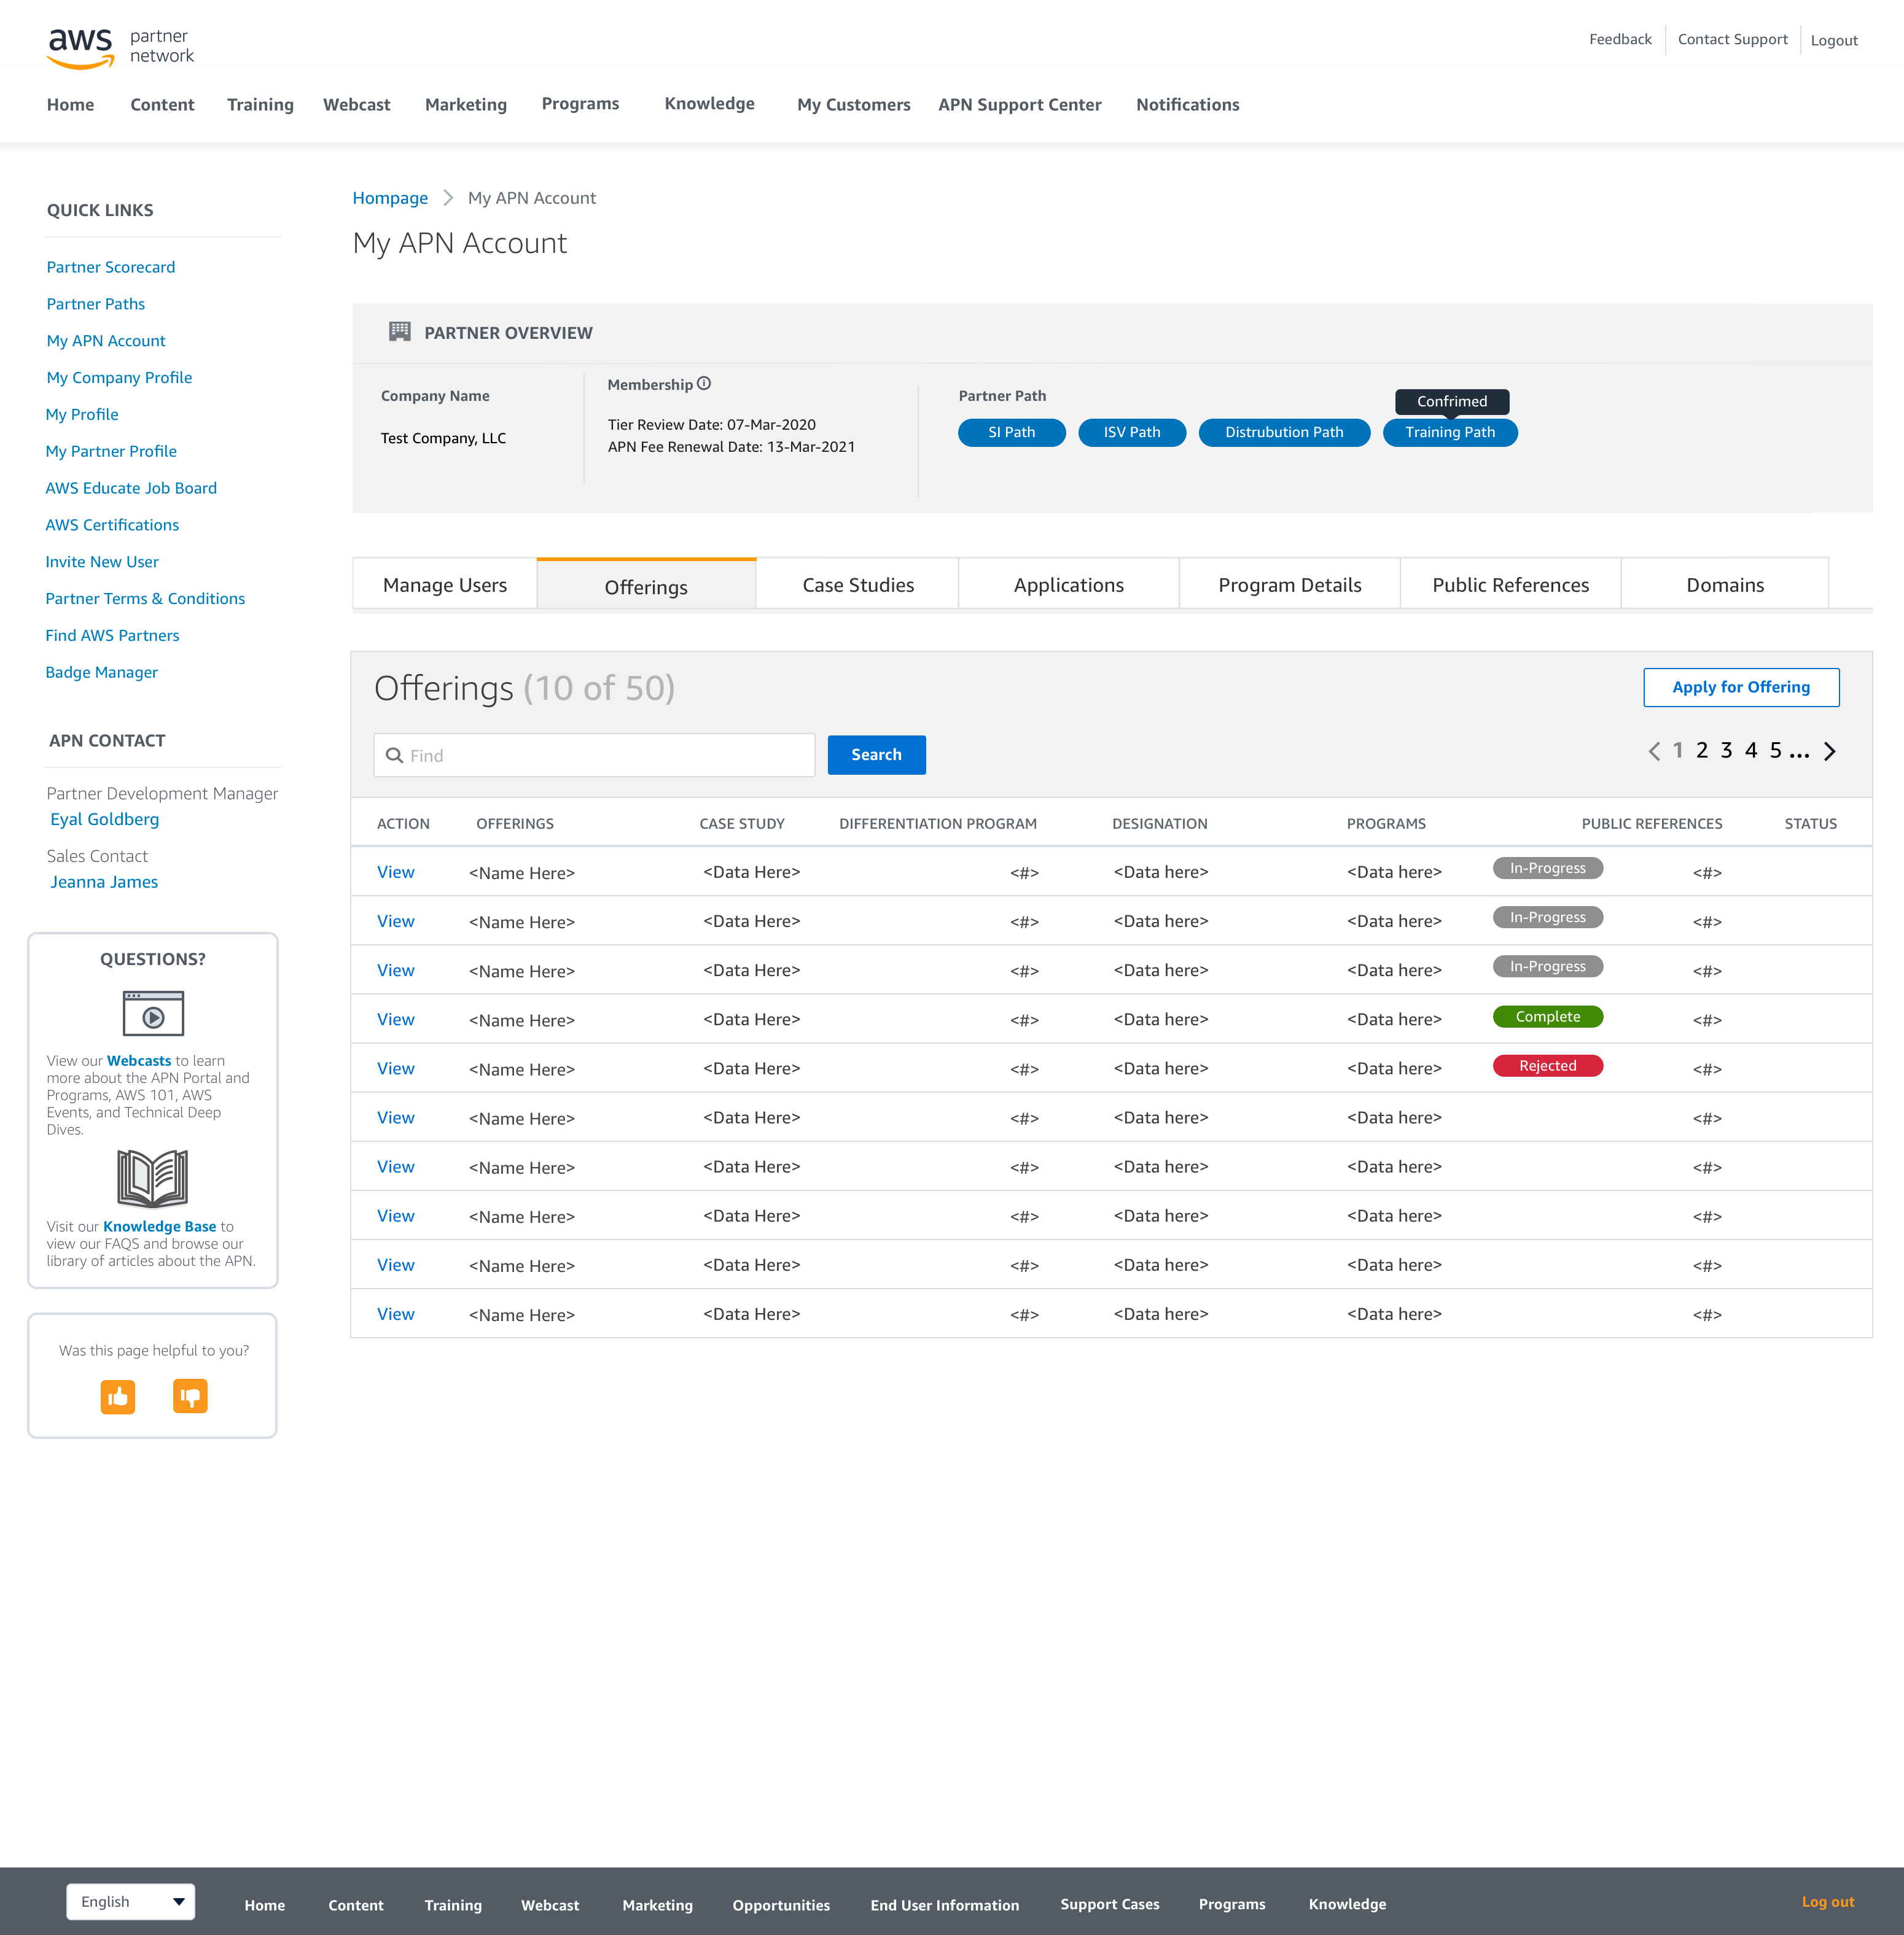
Task: Go to offerings page 3
Action: point(1726,751)
